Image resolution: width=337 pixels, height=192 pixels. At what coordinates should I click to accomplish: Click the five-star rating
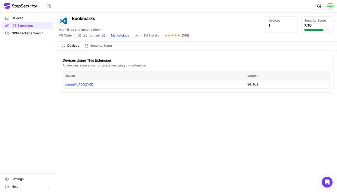tap(172, 36)
